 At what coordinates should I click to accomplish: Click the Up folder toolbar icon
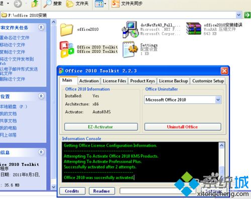tap(35, 4)
